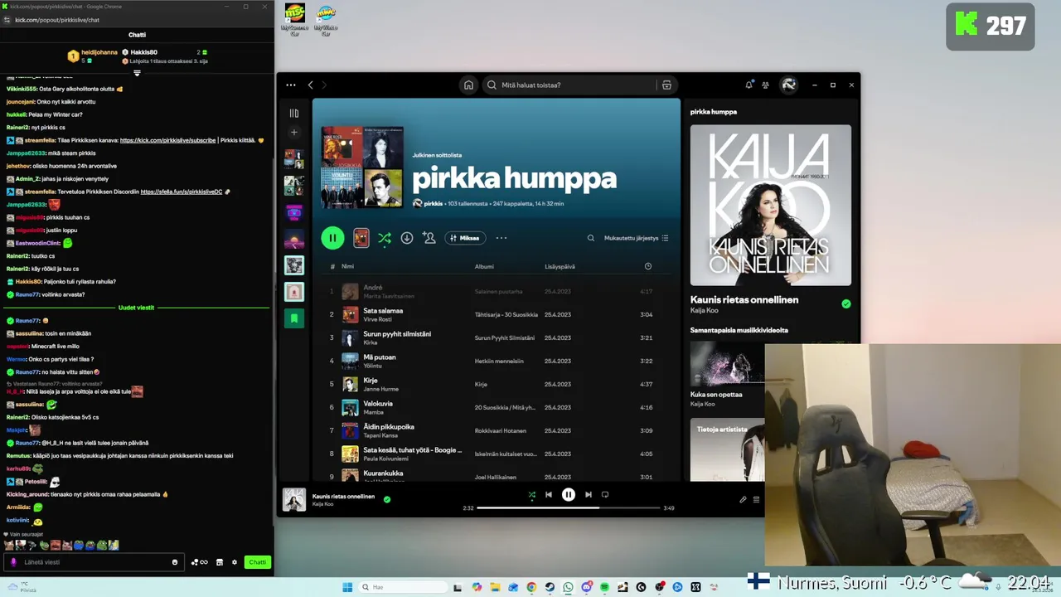Invite collaborators to the playlist
1061x597 pixels.
pos(429,238)
